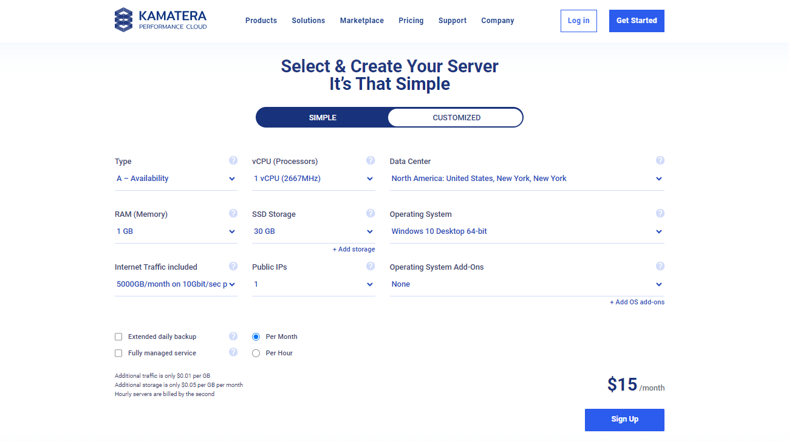The image size is (789, 441).
Task: Switch to the Customized tab
Action: tap(456, 118)
